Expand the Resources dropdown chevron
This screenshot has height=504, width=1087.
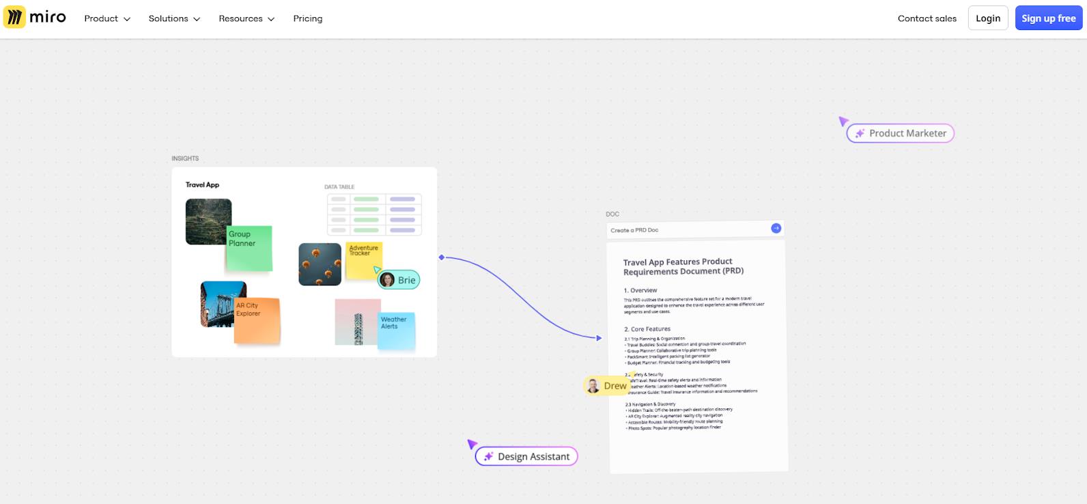(271, 19)
